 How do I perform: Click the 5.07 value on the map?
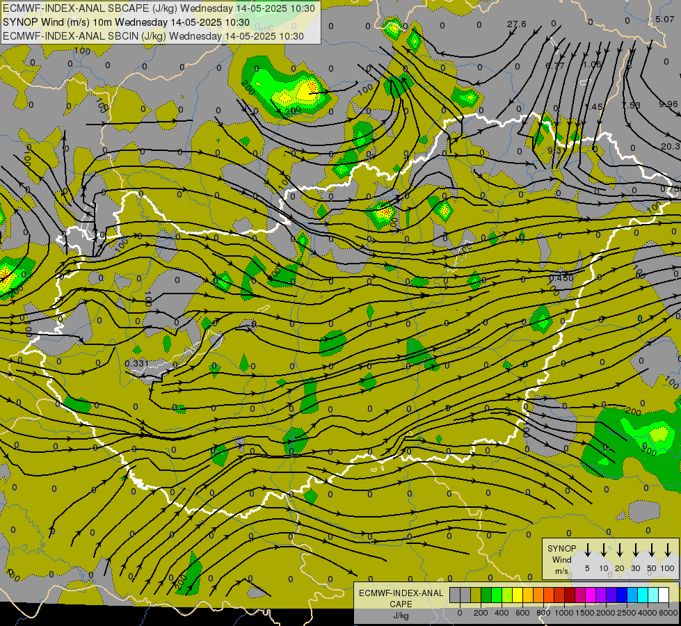pyautogui.click(x=665, y=19)
